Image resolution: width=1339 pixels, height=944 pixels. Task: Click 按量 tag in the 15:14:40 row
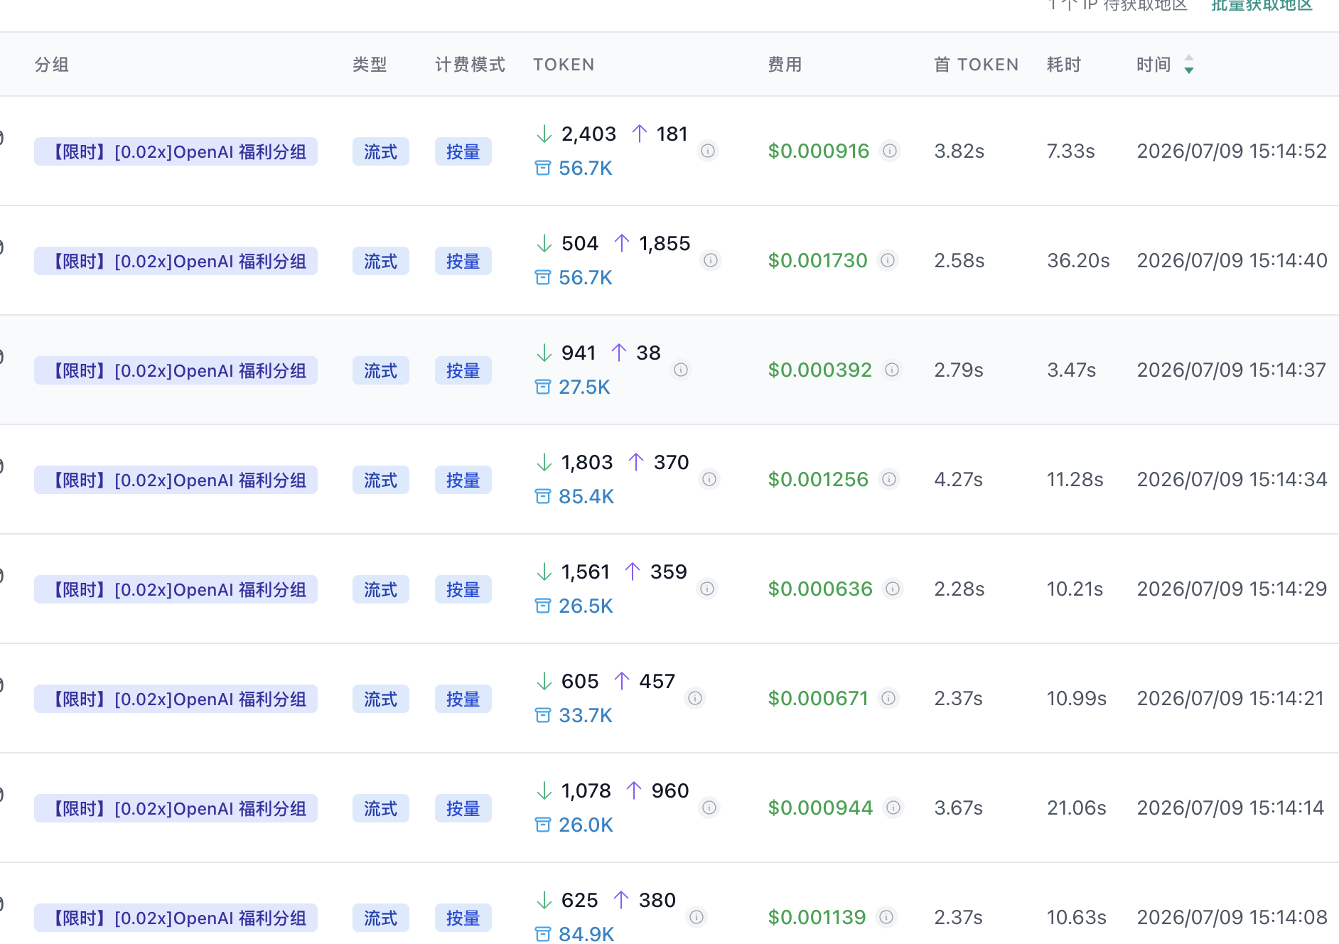tap(463, 261)
